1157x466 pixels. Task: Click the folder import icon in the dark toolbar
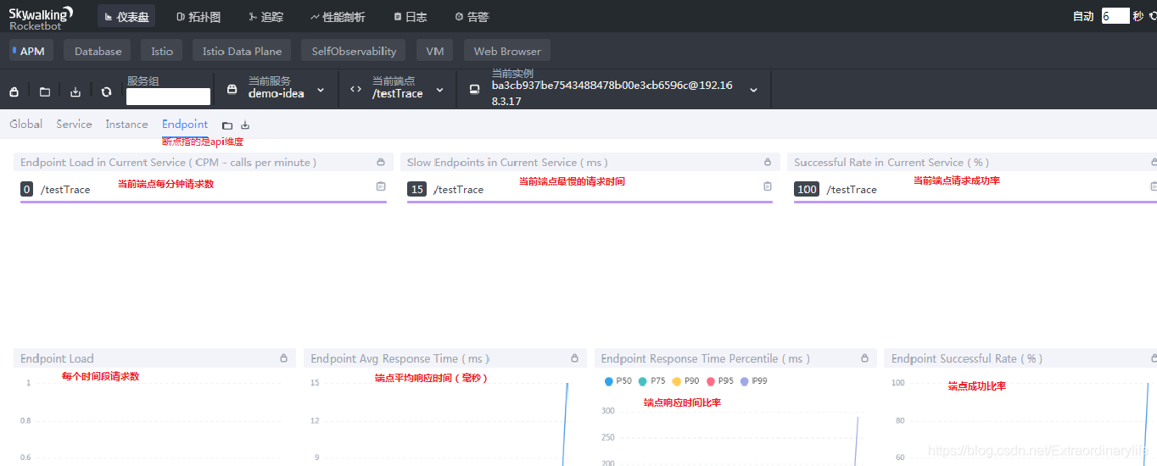45,92
